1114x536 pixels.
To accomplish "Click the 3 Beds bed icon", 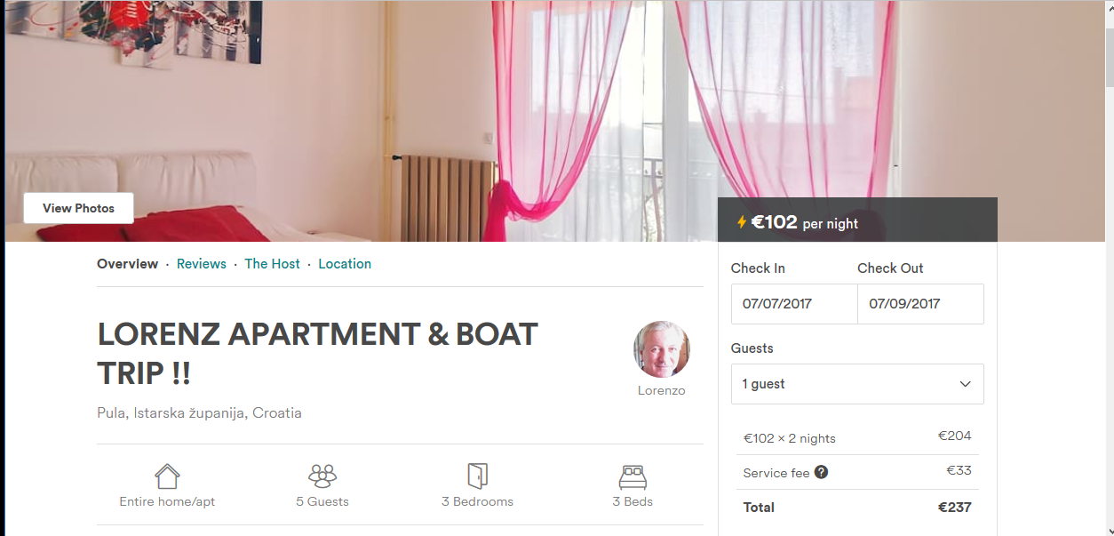I will pos(633,477).
